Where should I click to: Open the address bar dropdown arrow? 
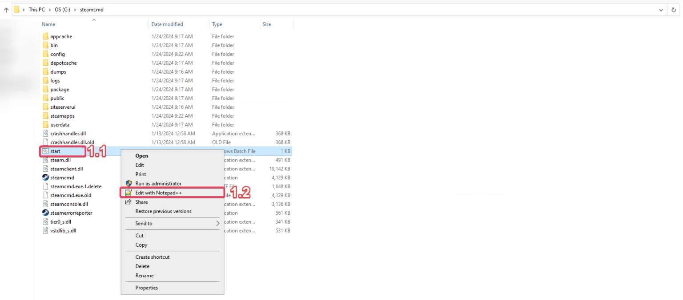click(x=661, y=9)
